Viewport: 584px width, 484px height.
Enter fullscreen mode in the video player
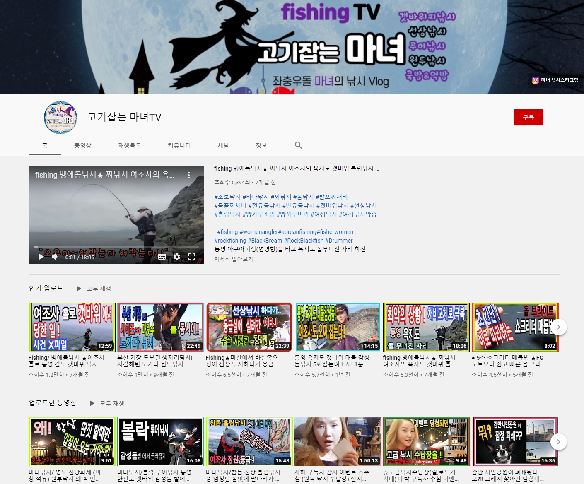(192, 257)
